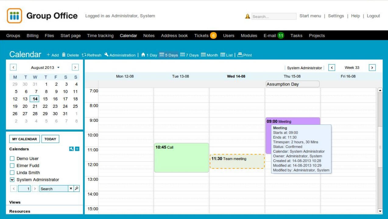388x219 pixels.
Task: Select date 15 in mini calendar
Action: 45,99
